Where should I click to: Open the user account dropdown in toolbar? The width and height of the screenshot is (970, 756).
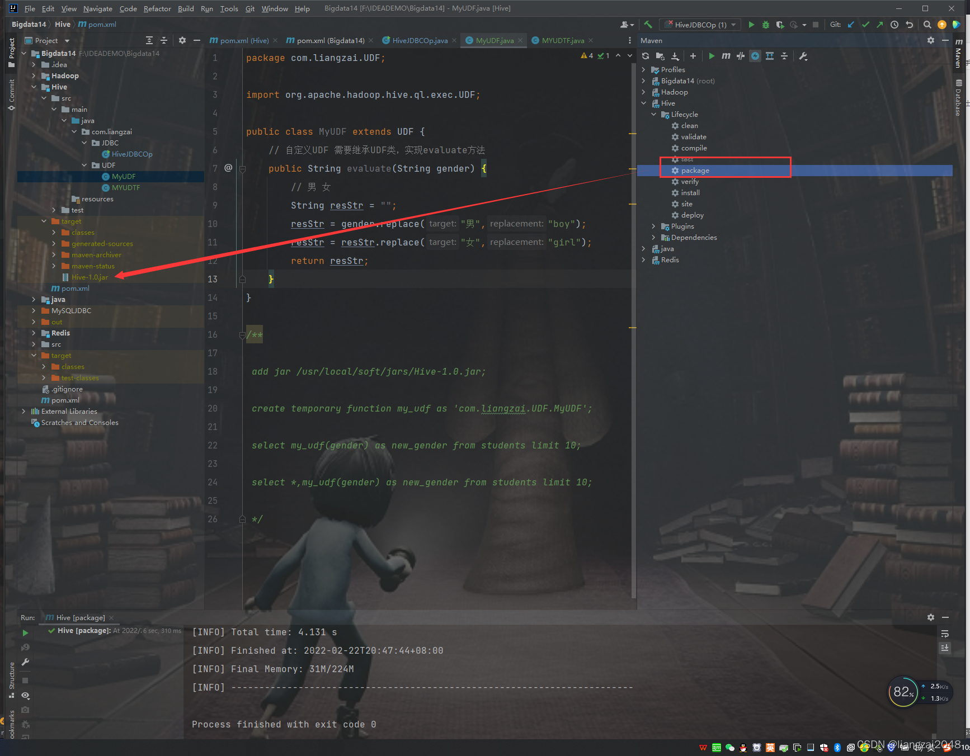627,25
